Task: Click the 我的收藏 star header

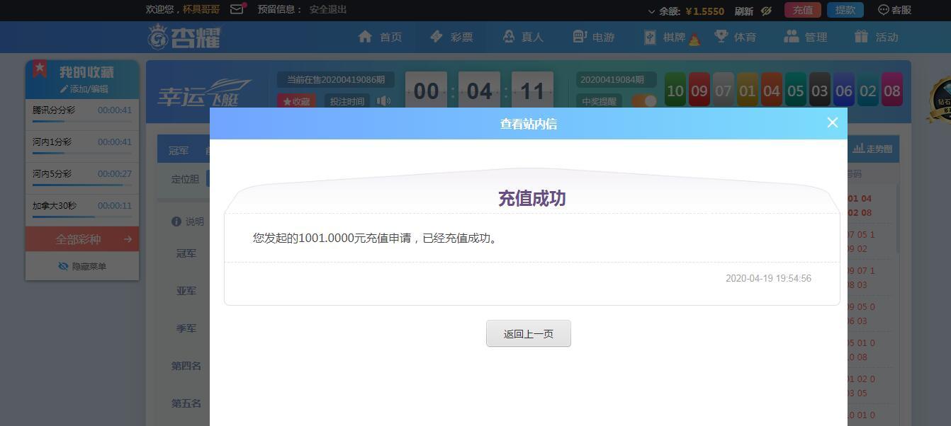Action: point(82,72)
